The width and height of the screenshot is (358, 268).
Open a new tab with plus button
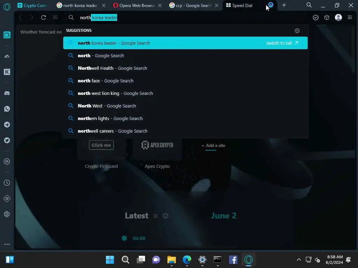[284, 5]
